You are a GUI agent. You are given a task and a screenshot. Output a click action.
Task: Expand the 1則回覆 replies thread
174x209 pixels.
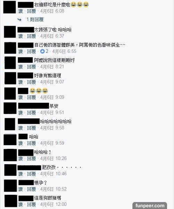(x=35, y=19)
